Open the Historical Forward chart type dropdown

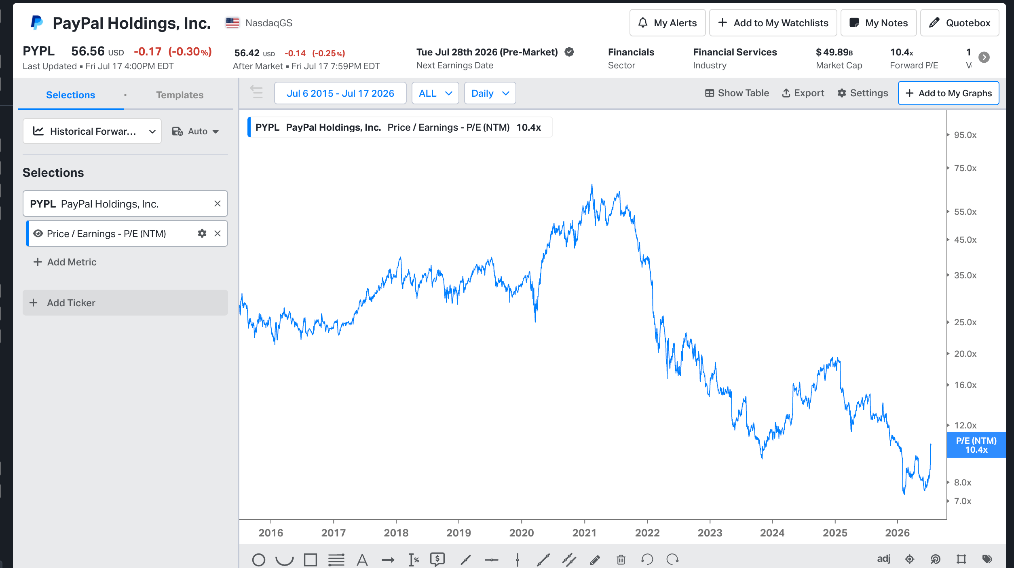[92, 131]
